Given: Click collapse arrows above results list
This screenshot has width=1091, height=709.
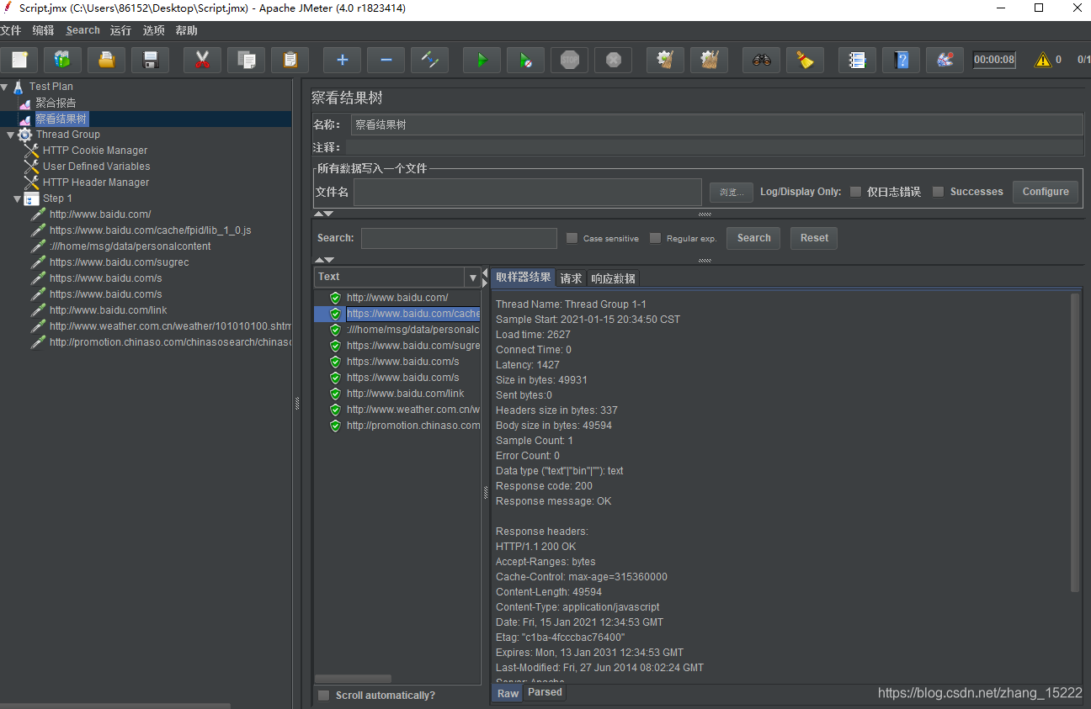Looking at the screenshot, I should pyautogui.click(x=325, y=261).
